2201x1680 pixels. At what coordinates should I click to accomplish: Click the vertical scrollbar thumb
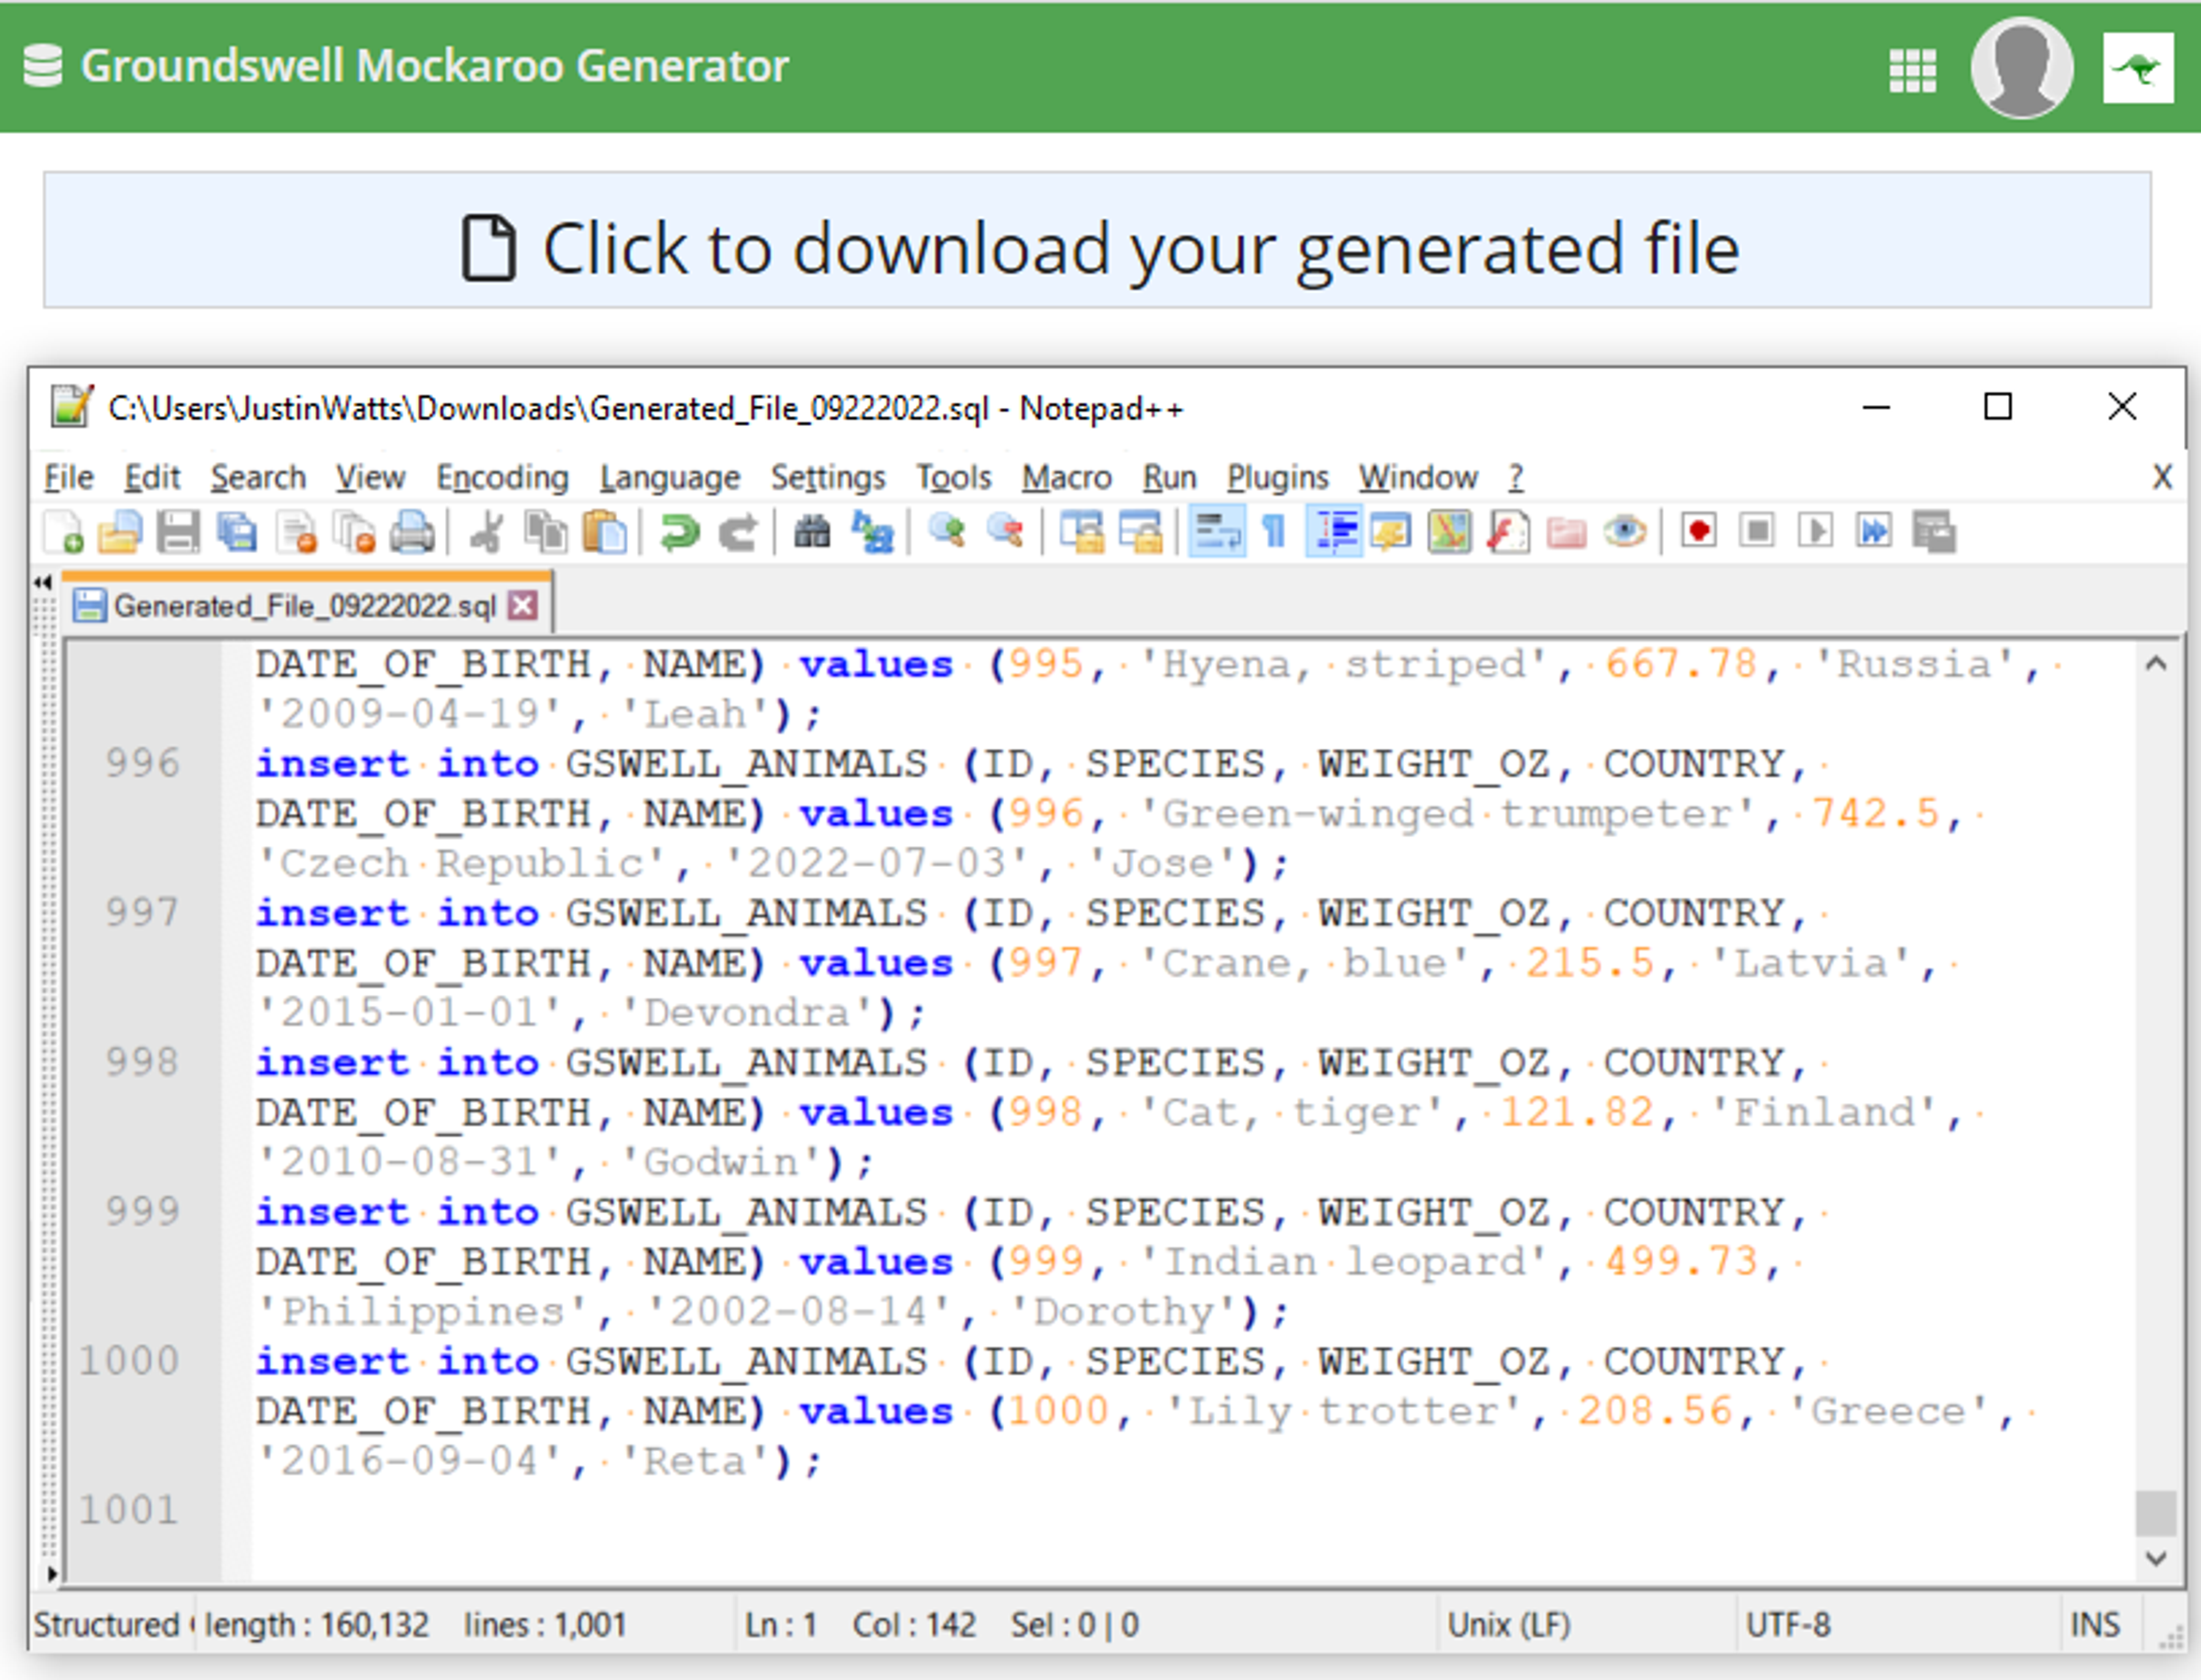point(2157,1513)
